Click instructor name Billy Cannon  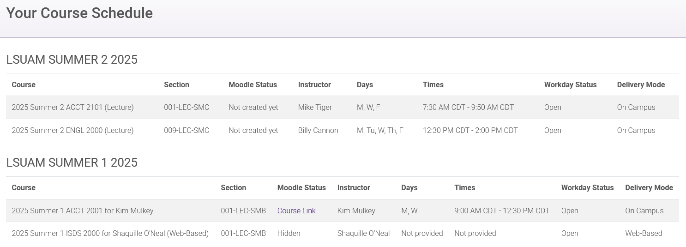pyautogui.click(x=318, y=131)
